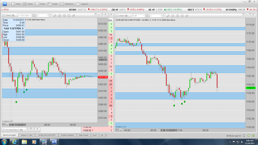The height and width of the screenshot is (145, 258).
Task: Switch to 10 Min DAX & ES RTH tab
Action: click(x=47, y=135)
